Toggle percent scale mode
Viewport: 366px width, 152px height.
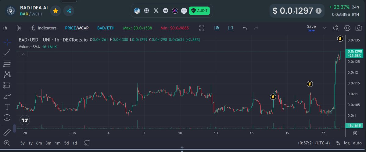point(338,143)
